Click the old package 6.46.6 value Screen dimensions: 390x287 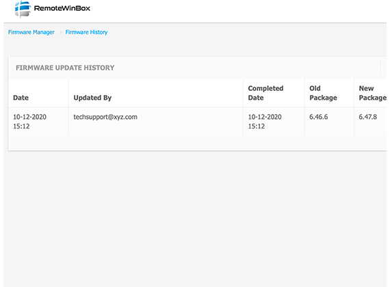[x=318, y=117]
